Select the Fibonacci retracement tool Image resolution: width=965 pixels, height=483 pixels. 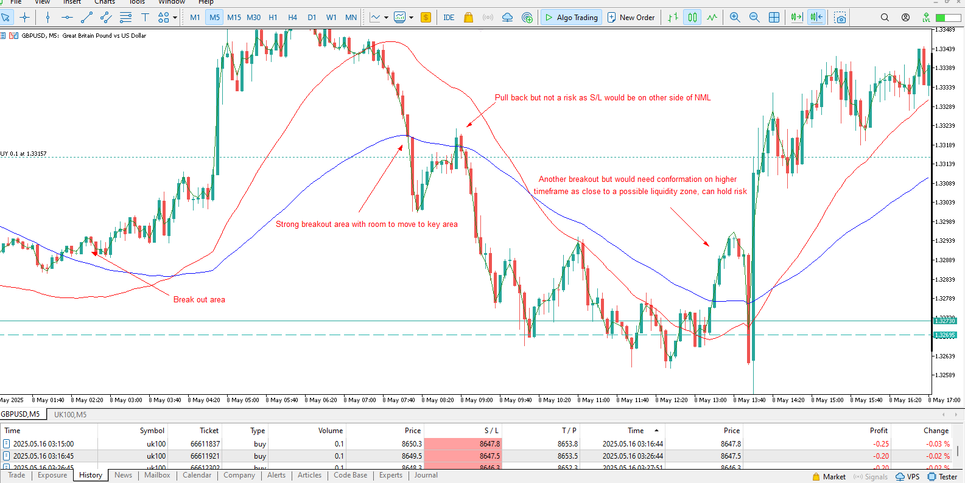pos(125,18)
